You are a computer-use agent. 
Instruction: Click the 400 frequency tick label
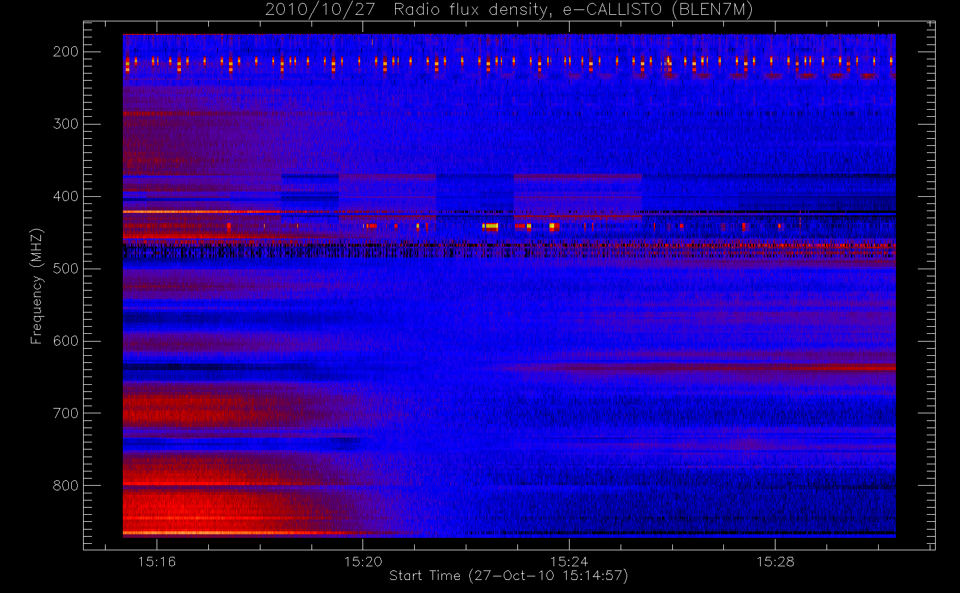coord(65,196)
